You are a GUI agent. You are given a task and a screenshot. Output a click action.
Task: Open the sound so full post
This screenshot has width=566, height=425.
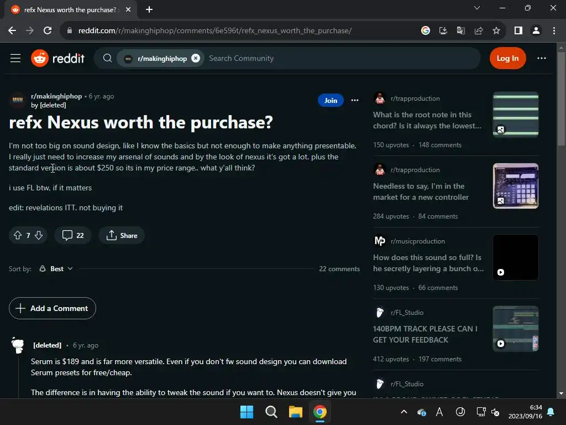(428, 263)
